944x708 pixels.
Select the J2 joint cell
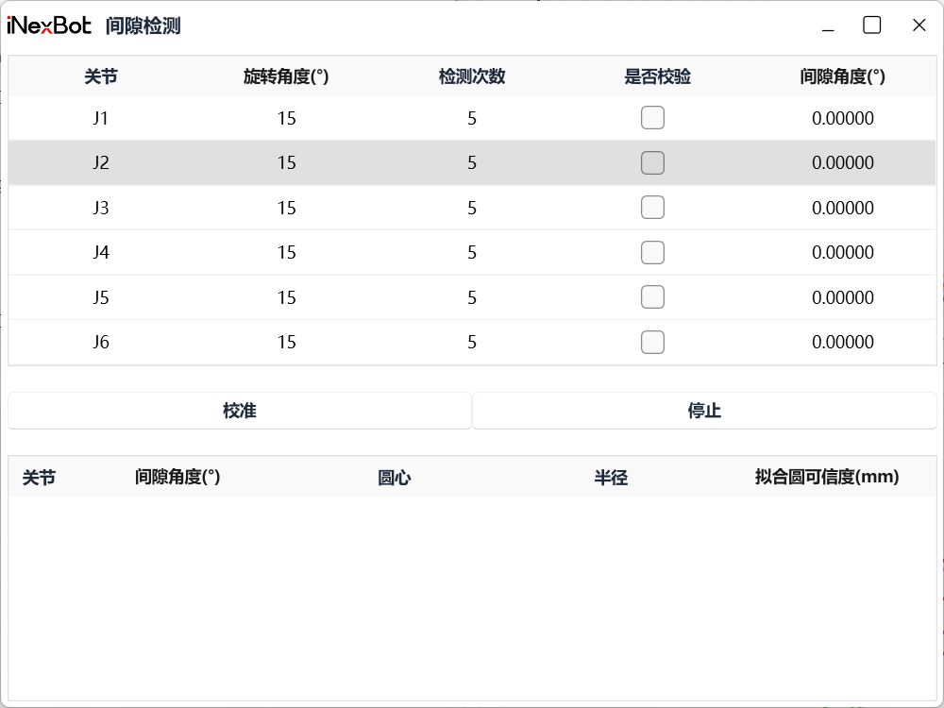[101, 162]
